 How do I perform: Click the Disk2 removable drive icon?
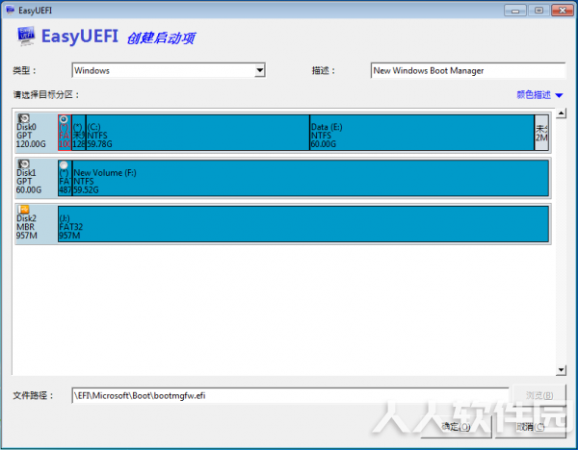[x=23, y=210]
